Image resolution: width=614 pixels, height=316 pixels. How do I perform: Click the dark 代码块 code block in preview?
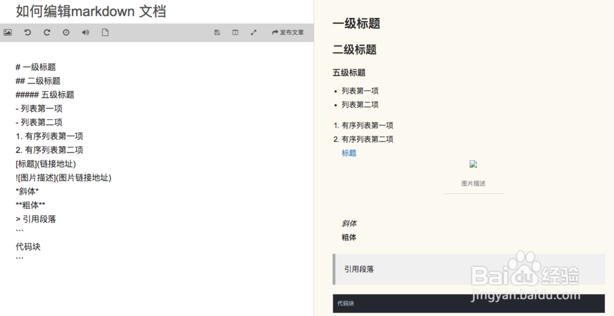point(468,304)
